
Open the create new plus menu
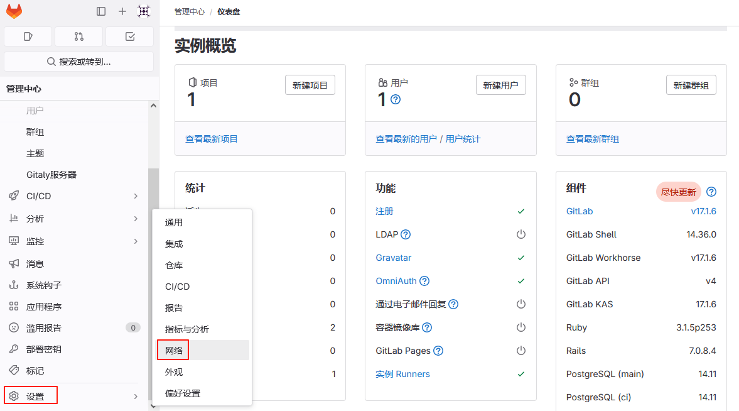point(122,11)
